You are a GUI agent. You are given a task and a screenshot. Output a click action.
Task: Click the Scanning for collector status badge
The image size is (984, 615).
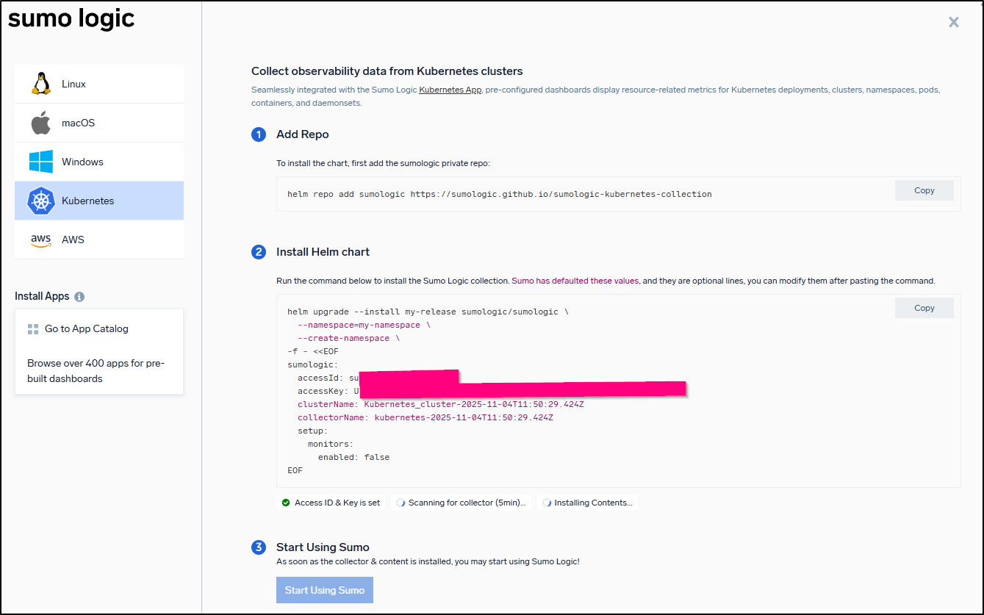pos(461,503)
